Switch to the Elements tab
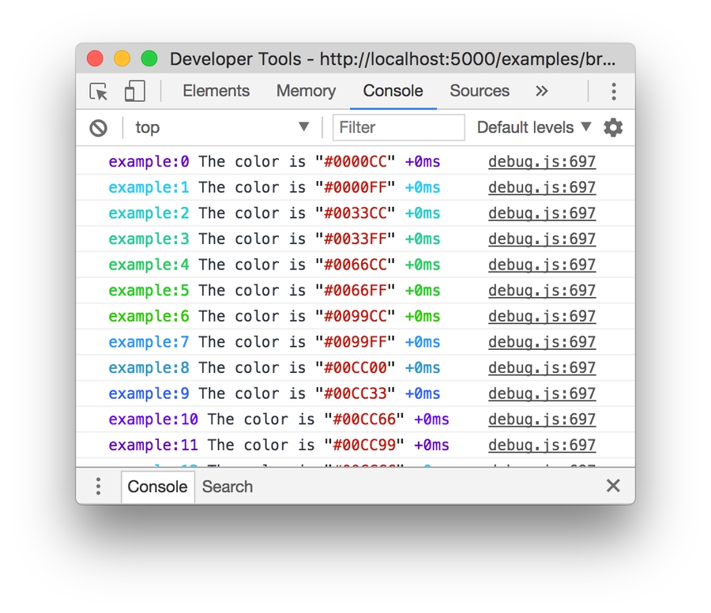The height and width of the screenshot is (613, 711). click(216, 91)
